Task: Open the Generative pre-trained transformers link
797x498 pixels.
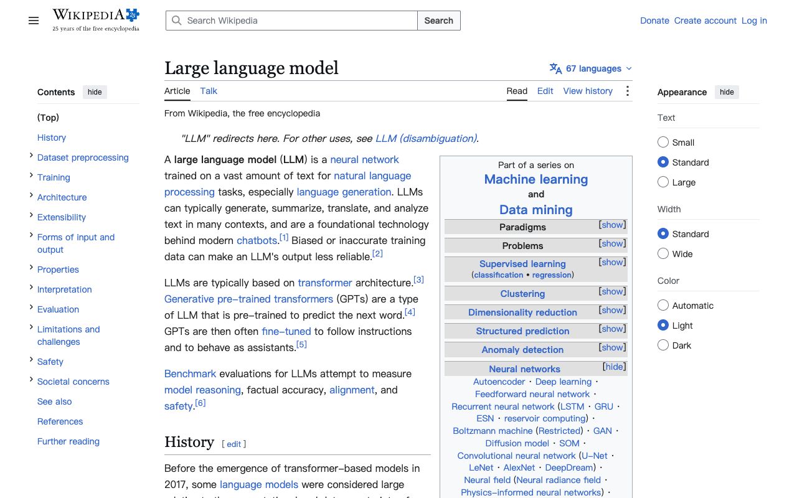Action: (248, 299)
